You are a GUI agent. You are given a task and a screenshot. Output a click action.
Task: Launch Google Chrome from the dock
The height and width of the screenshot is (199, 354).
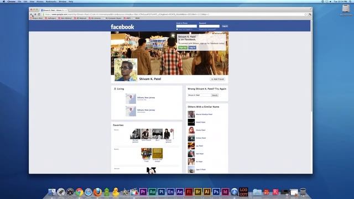tap(79, 192)
